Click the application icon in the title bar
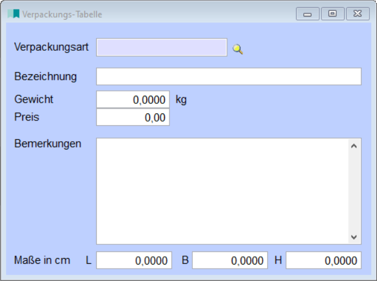 point(14,14)
